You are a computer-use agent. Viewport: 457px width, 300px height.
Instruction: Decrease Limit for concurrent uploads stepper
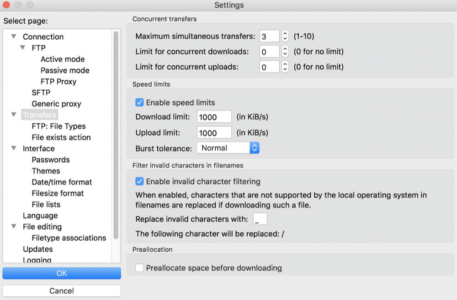284,69
